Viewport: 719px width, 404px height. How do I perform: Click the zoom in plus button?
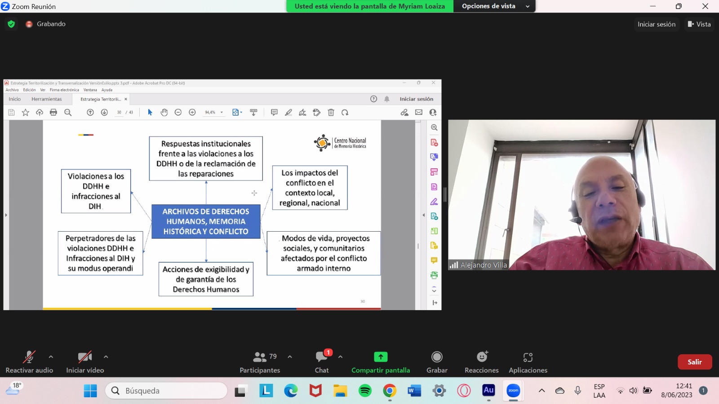pyautogui.click(x=192, y=113)
